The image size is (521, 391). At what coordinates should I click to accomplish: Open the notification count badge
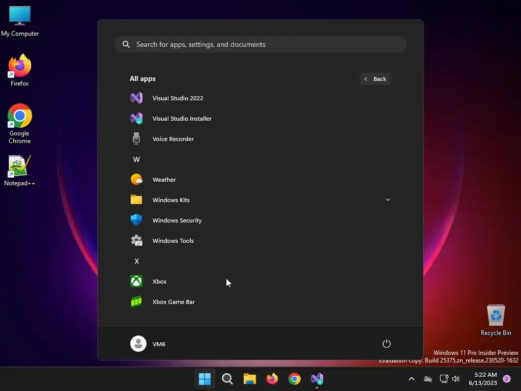tap(507, 379)
